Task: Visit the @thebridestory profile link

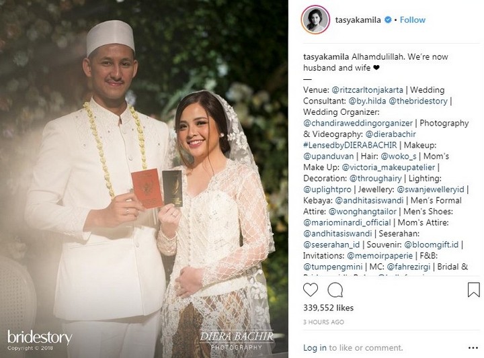Action: [418, 101]
